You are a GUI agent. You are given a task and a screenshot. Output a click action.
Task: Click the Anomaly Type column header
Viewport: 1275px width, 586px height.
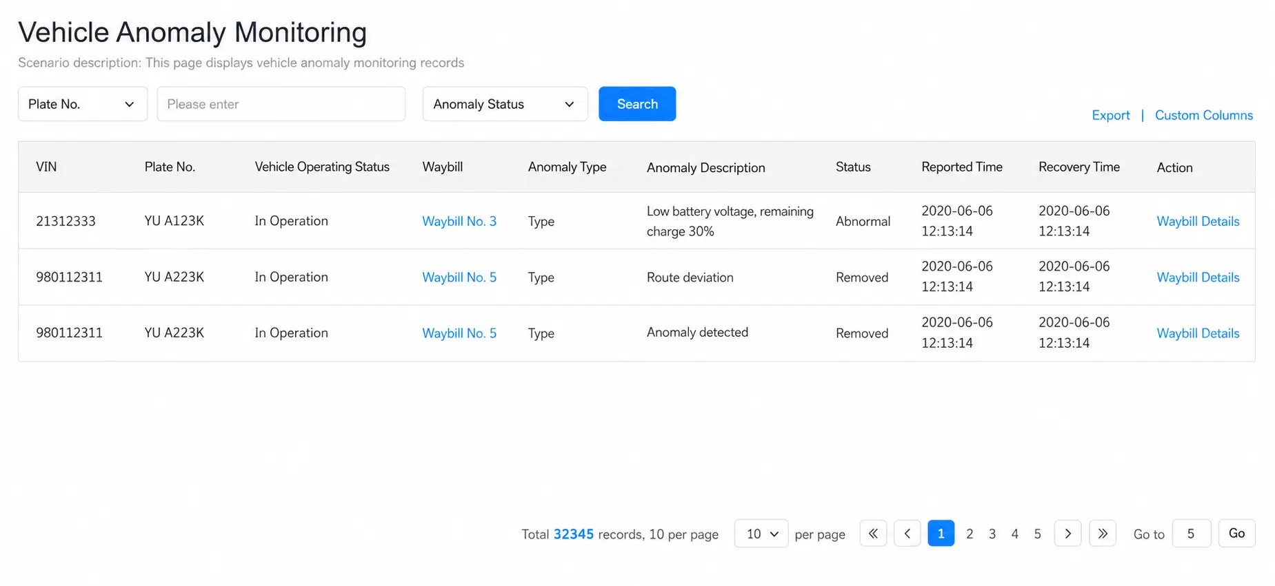[x=567, y=167]
